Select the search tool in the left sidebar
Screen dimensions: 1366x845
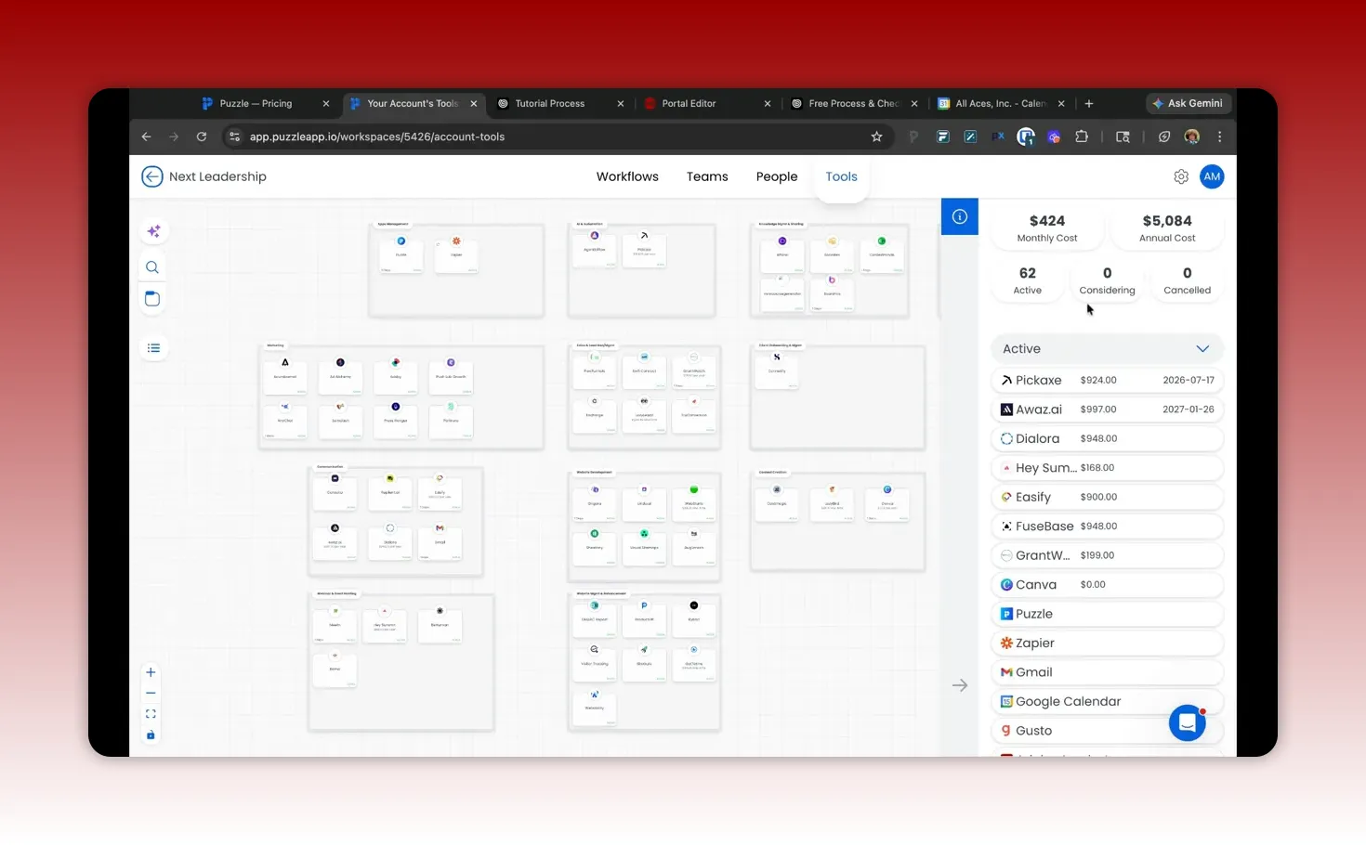click(152, 266)
